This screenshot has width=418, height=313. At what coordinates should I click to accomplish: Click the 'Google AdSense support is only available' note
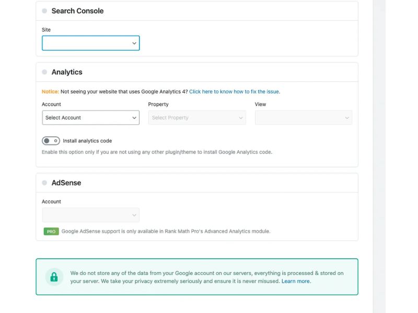pos(166,231)
